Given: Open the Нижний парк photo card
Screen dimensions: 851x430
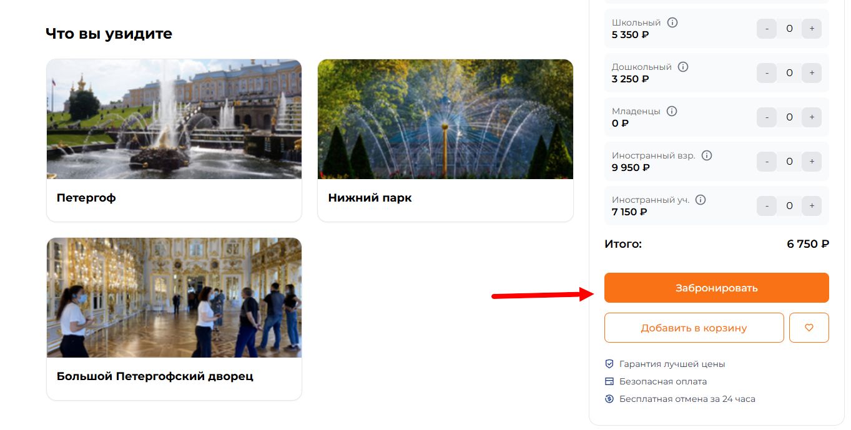Looking at the screenshot, I should click(445, 140).
